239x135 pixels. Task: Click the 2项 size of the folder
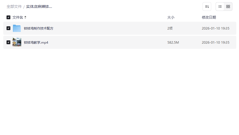pos(170,28)
